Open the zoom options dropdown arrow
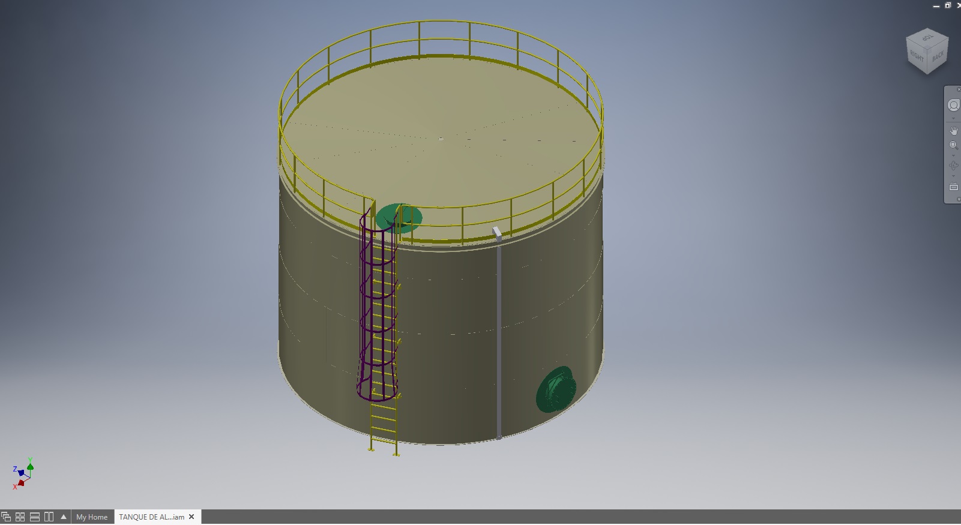This screenshot has width=961, height=525. [953, 155]
